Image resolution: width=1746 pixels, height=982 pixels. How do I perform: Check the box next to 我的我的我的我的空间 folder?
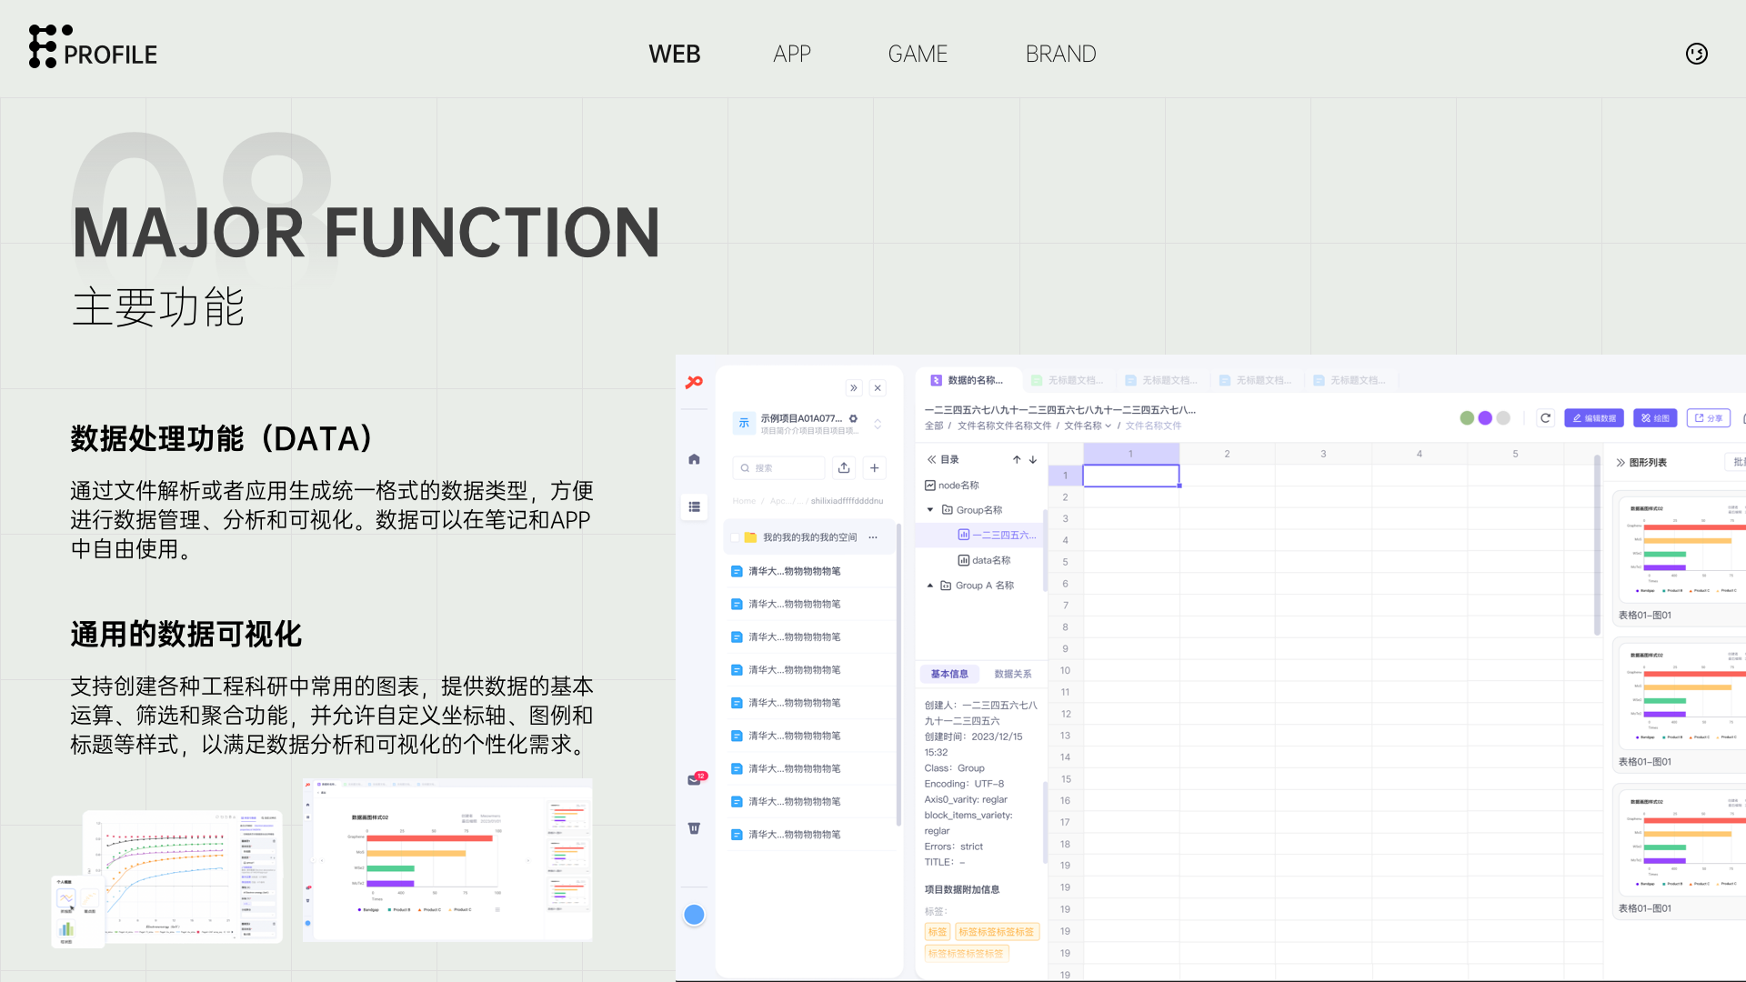point(735,537)
